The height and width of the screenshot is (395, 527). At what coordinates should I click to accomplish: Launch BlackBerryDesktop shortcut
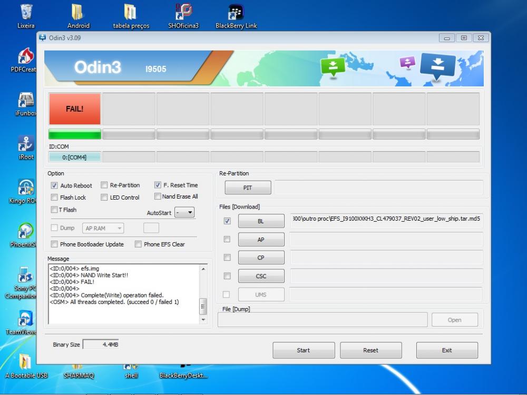pyautogui.click(x=183, y=372)
